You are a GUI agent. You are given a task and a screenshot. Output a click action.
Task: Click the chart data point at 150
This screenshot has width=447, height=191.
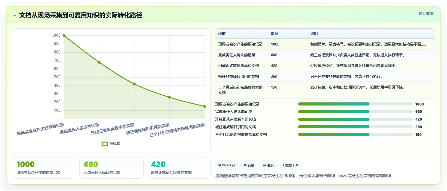pos(205,106)
